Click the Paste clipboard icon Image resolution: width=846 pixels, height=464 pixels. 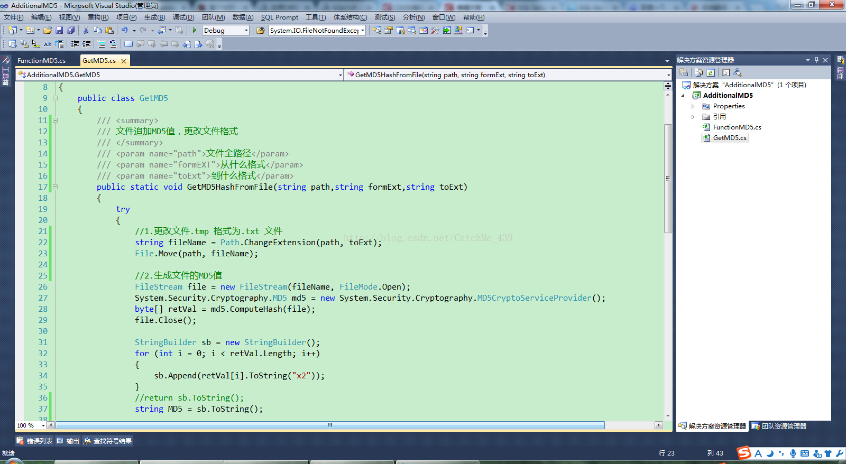[109, 30]
